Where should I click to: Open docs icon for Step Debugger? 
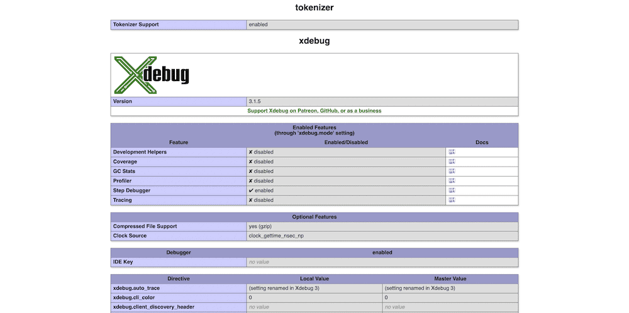pyautogui.click(x=451, y=190)
